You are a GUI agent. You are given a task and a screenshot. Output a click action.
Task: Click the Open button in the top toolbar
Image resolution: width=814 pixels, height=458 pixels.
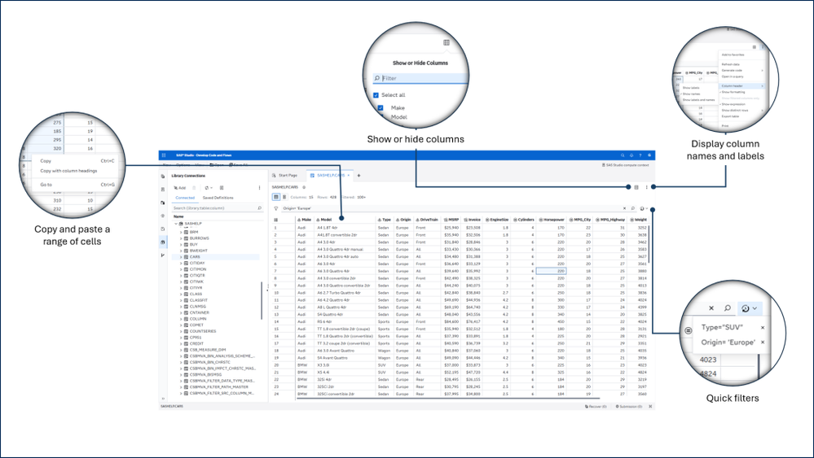217,165
